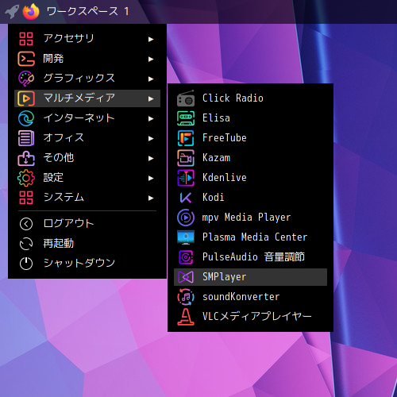Click the Click Radio icon
The height and width of the screenshot is (397, 397).
coord(186,98)
